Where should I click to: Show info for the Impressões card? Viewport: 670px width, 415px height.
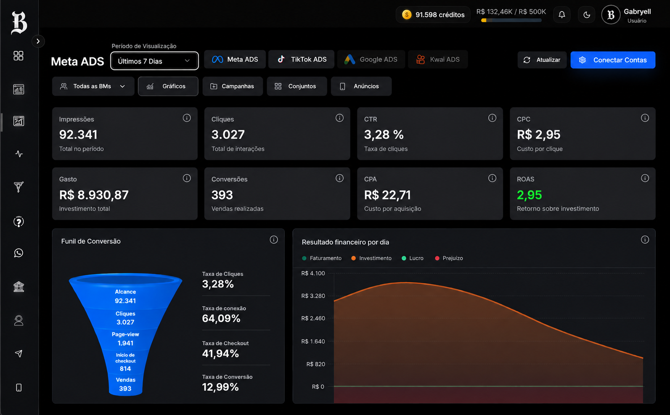coord(187,118)
